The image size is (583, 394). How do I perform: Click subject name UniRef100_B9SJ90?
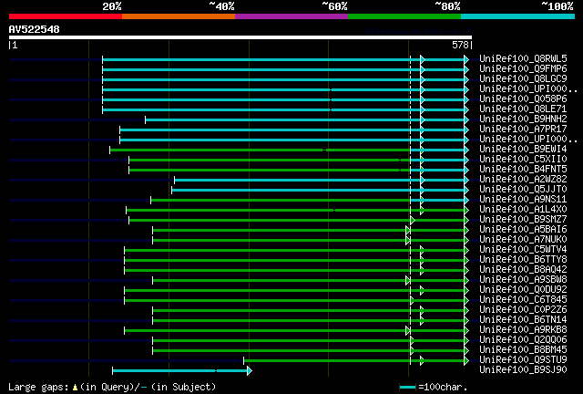(523, 370)
